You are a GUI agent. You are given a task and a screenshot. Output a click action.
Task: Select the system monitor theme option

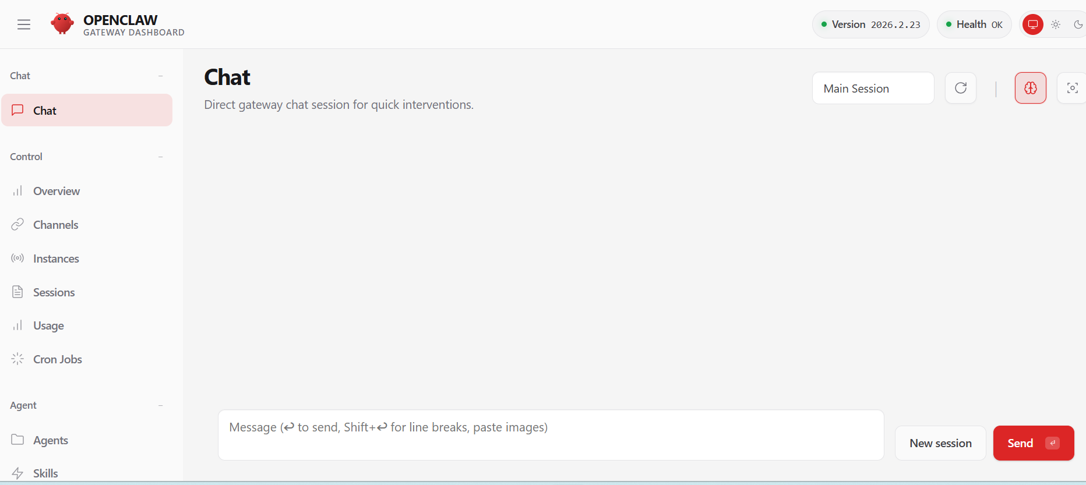[1033, 24]
